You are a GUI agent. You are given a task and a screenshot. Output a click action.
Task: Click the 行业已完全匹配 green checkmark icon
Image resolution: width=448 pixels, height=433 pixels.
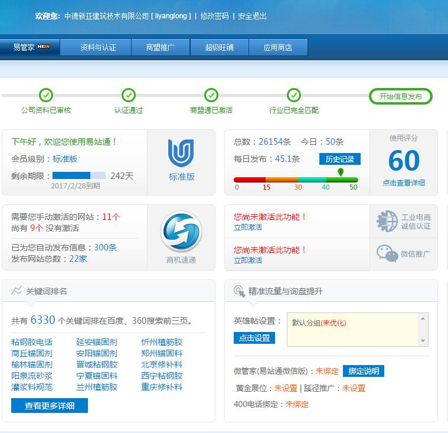click(x=294, y=95)
